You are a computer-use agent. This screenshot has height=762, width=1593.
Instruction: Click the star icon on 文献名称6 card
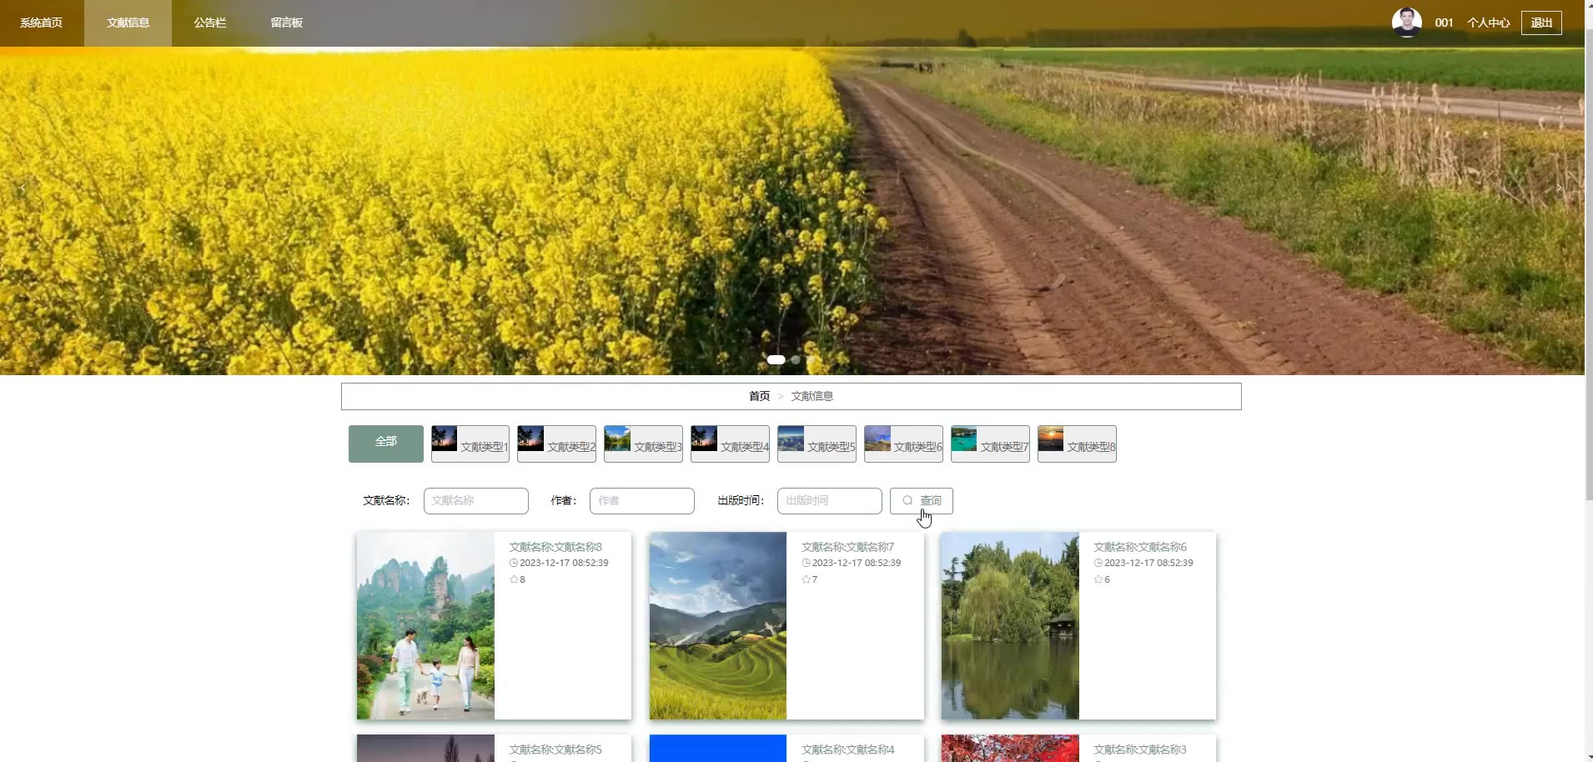1098,579
